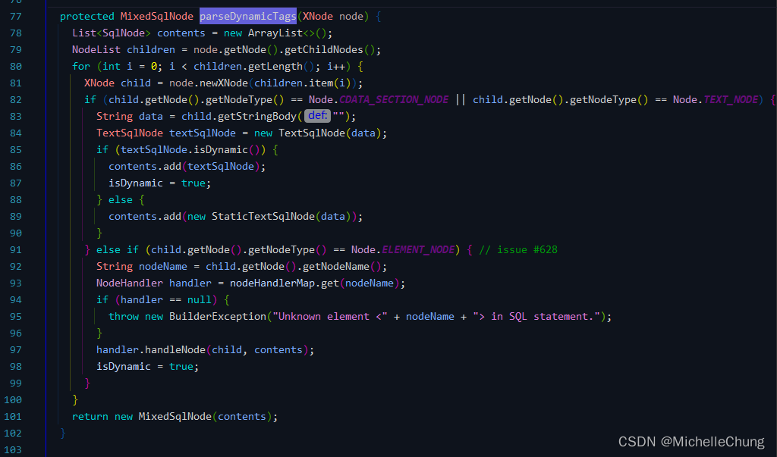Click 'return' keyword on line 101
The height and width of the screenshot is (457, 777).
click(90, 416)
